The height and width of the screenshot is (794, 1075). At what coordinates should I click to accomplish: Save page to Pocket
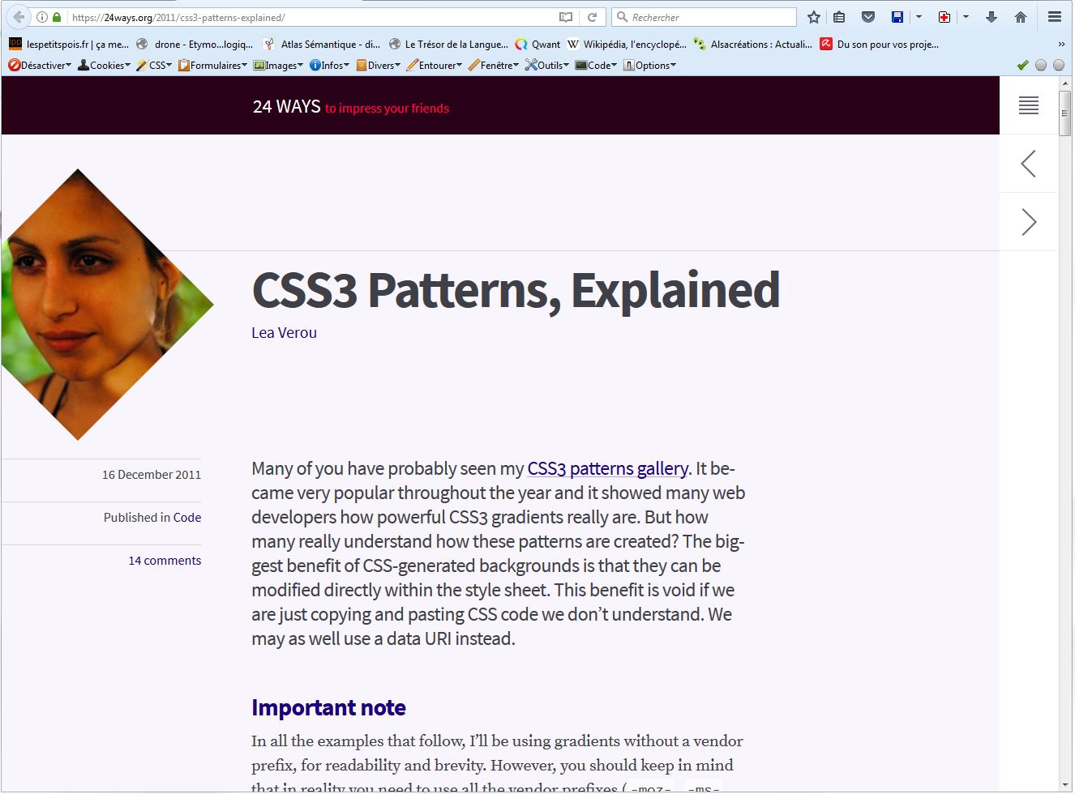[x=868, y=16]
